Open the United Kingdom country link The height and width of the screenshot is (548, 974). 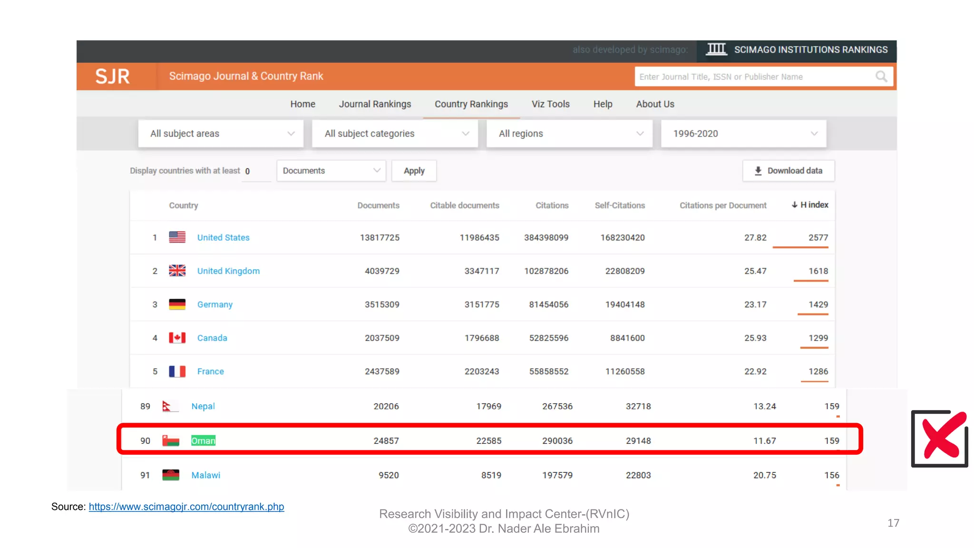[x=228, y=271]
